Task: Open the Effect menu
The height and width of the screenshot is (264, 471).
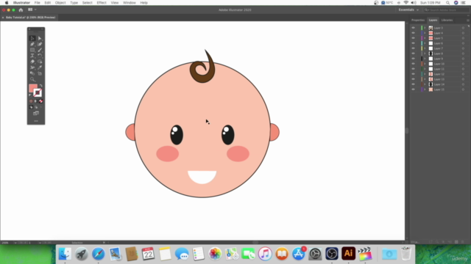Action: [x=102, y=3]
